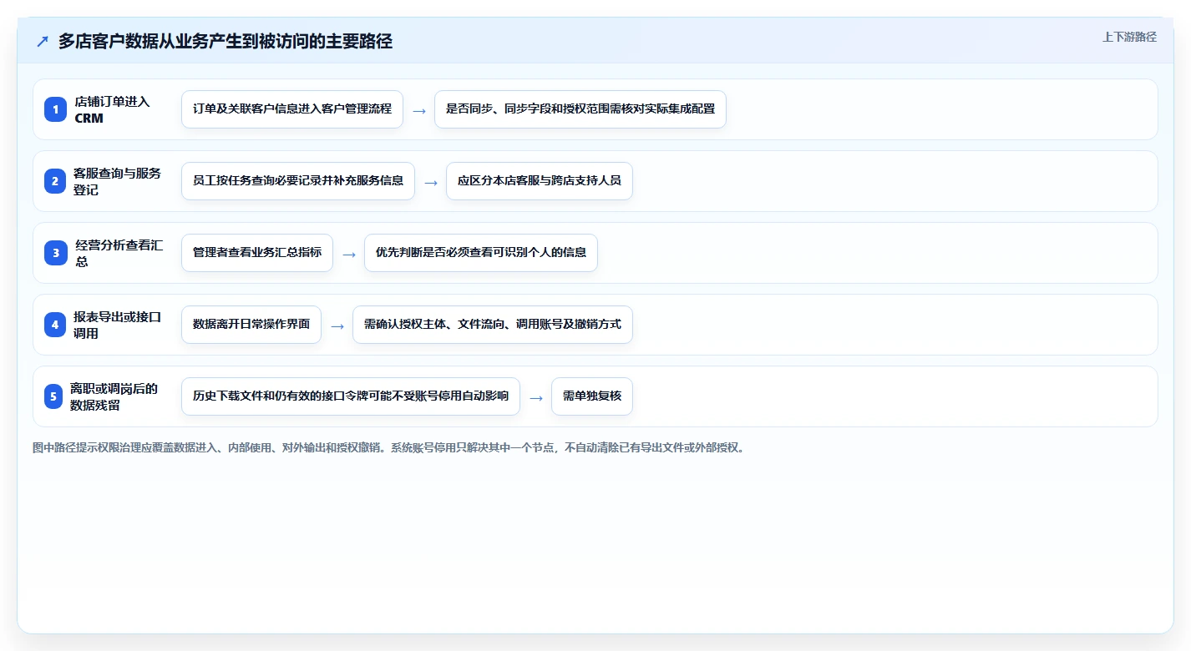The height and width of the screenshot is (651, 1191).
Task: Select the step title 离职或调岗后的数据残留
Action: 114,396
